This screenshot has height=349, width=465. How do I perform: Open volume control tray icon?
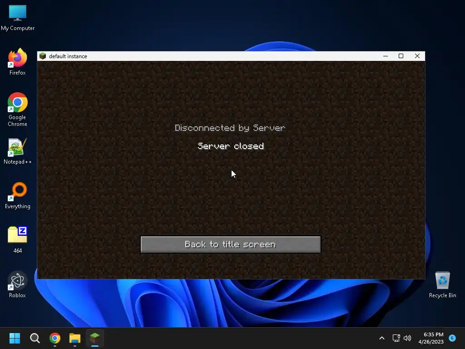click(x=407, y=338)
